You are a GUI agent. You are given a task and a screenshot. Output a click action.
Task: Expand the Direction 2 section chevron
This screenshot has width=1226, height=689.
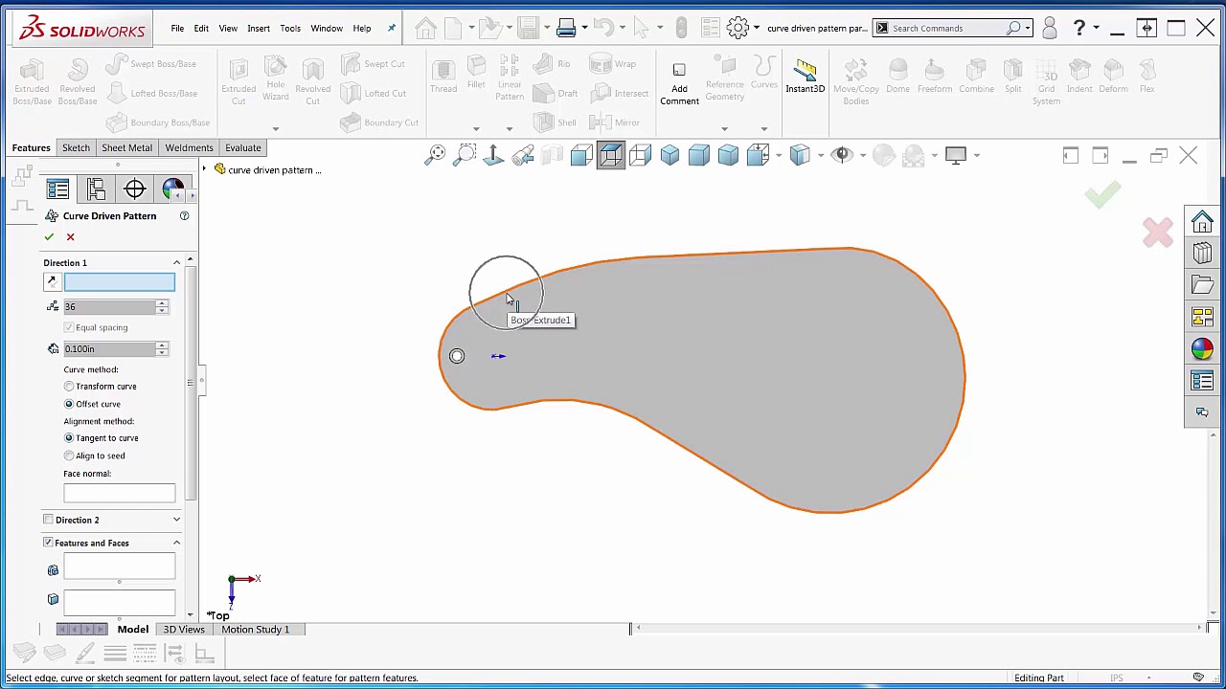coord(176,520)
